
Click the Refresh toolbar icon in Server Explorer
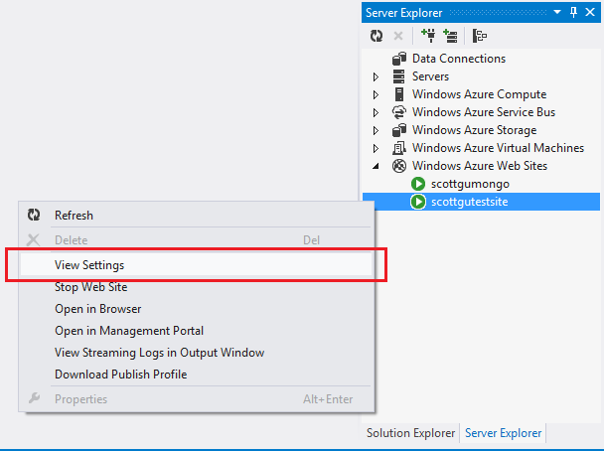[x=377, y=36]
